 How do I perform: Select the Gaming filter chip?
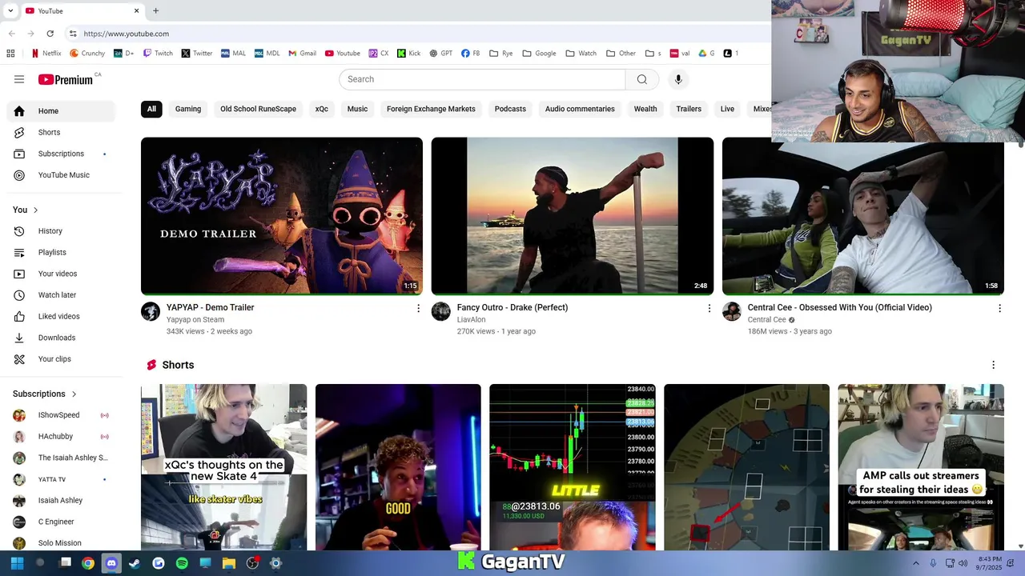tap(188, 109)
